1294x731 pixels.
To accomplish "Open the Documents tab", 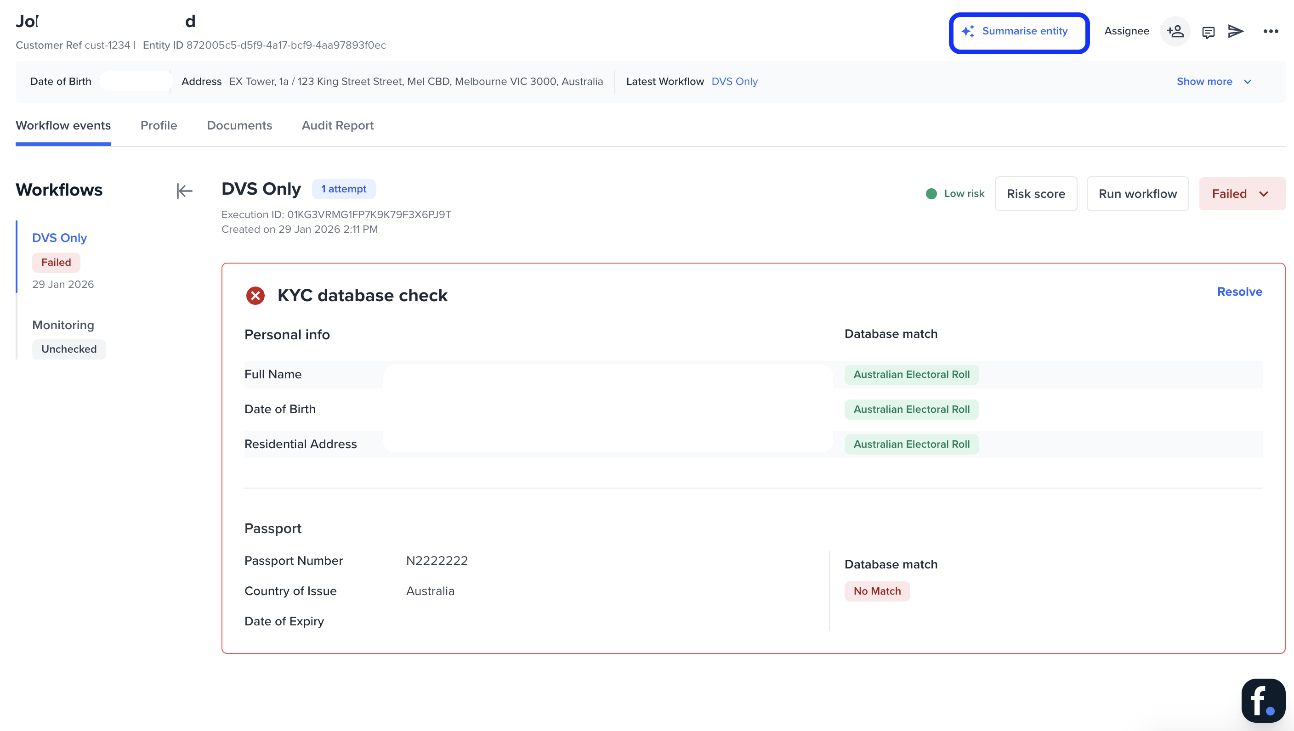I will pos(239,125).
